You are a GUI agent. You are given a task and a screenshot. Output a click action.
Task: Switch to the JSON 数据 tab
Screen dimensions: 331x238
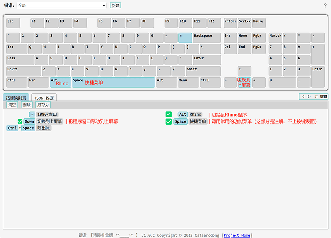44,98
